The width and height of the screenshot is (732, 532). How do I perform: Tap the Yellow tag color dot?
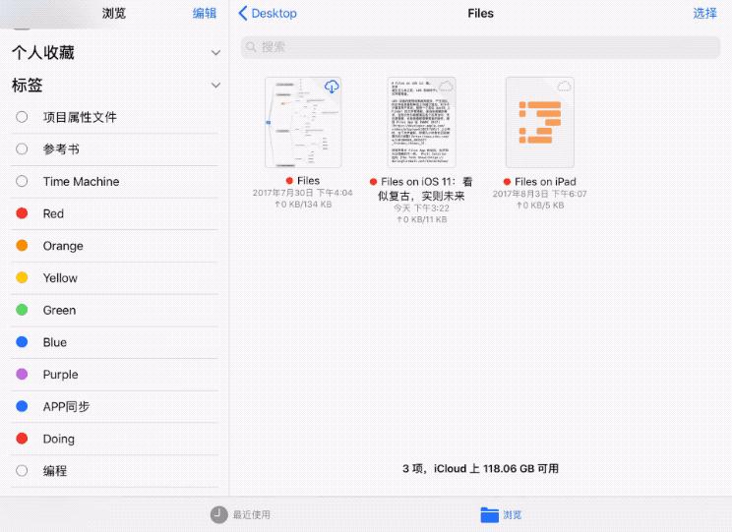22,277
